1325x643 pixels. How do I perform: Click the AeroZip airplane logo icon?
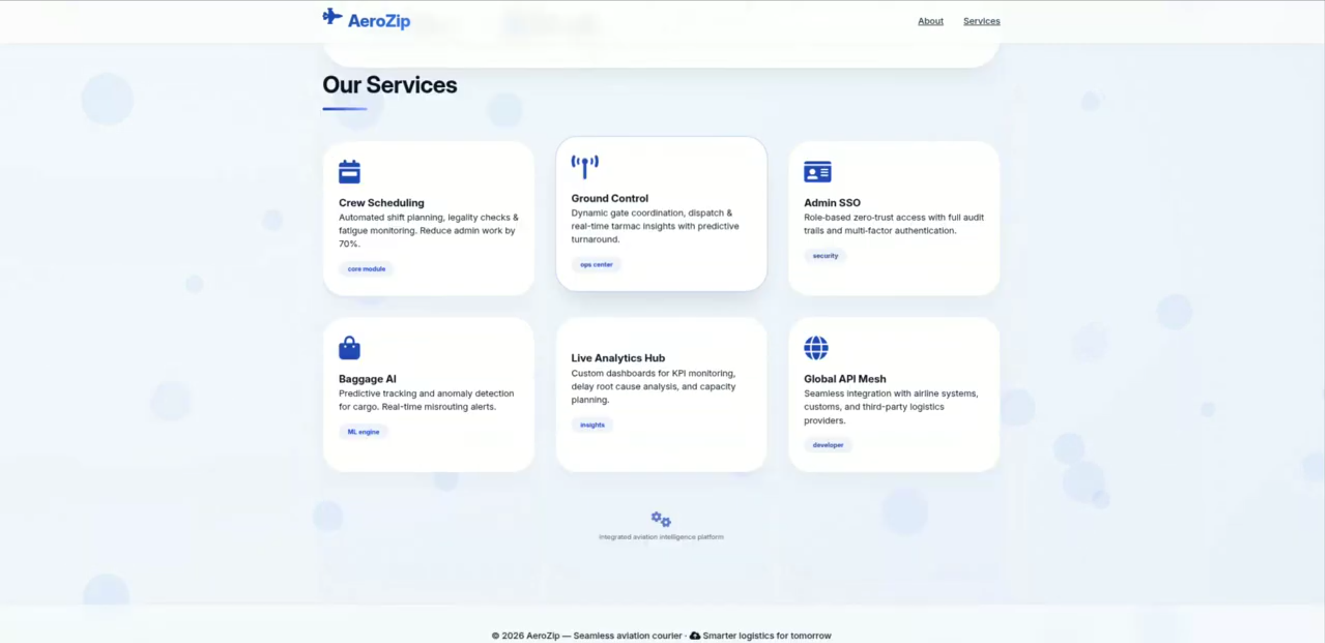point(332,17)
